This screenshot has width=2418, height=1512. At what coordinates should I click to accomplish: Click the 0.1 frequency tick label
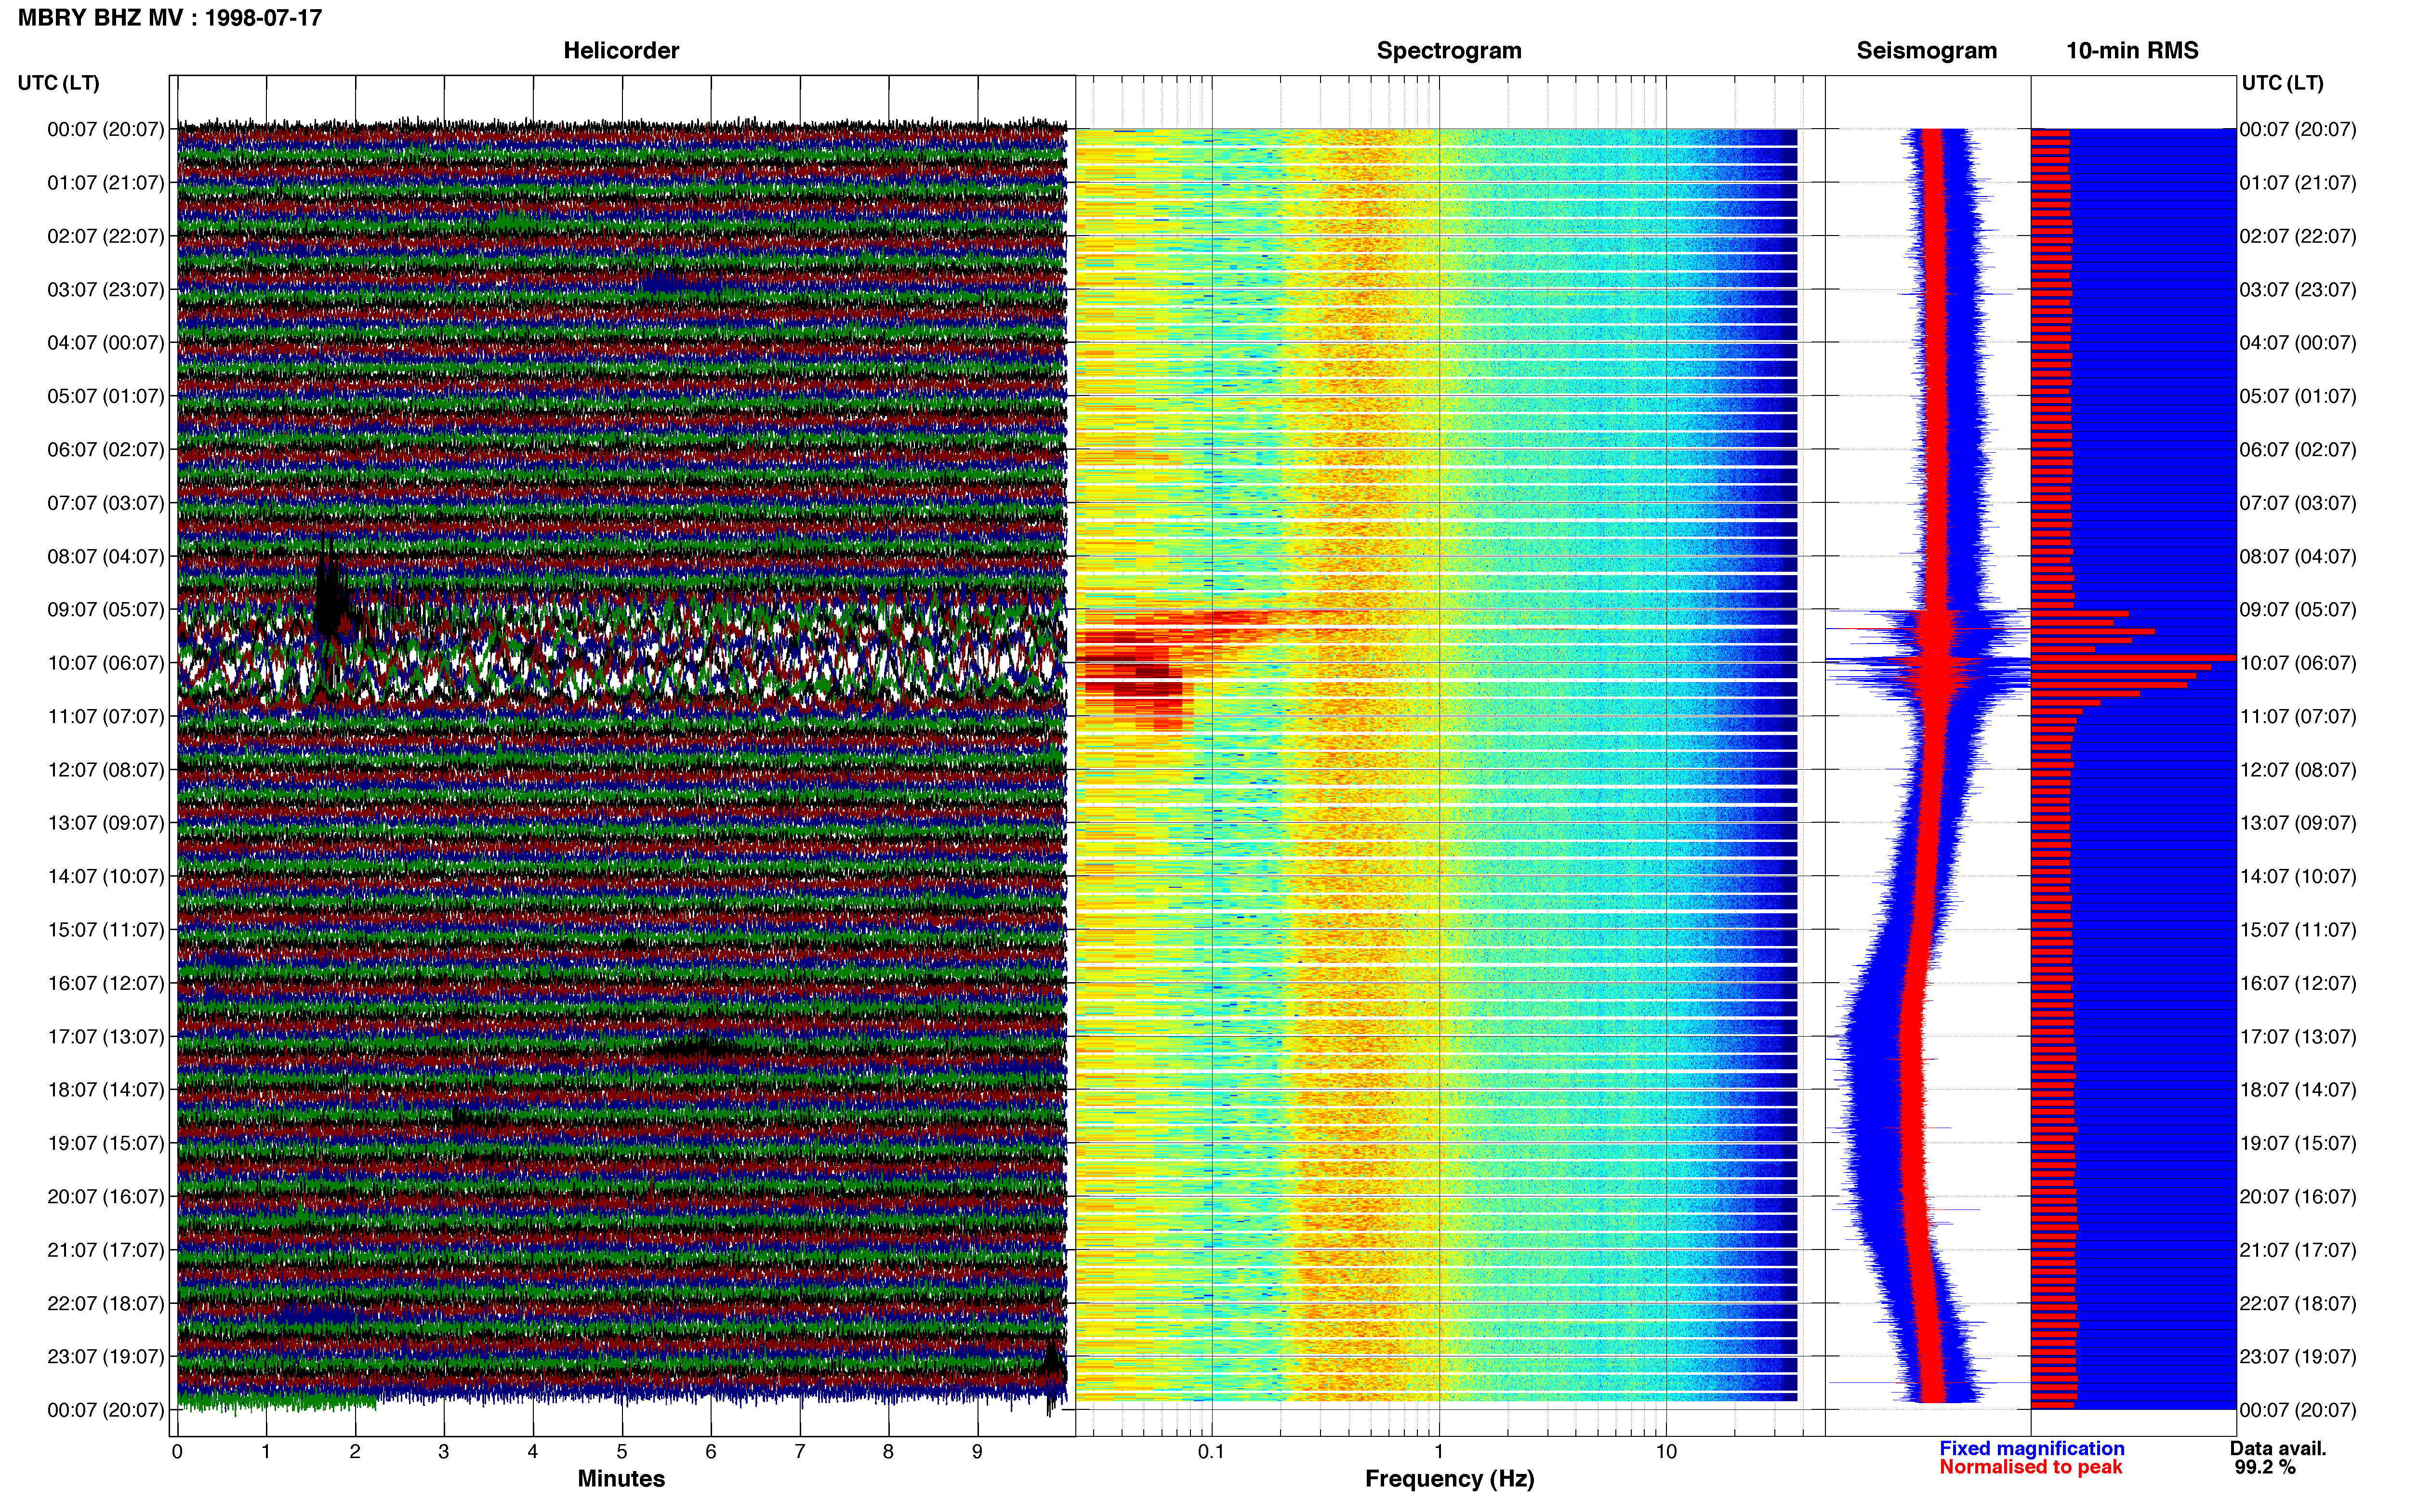1211,1452
